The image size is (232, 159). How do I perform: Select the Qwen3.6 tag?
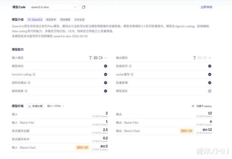click(35, 20)
